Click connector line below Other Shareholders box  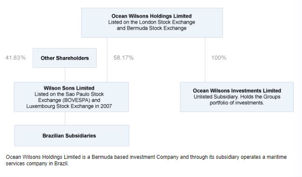click(65, 75)
